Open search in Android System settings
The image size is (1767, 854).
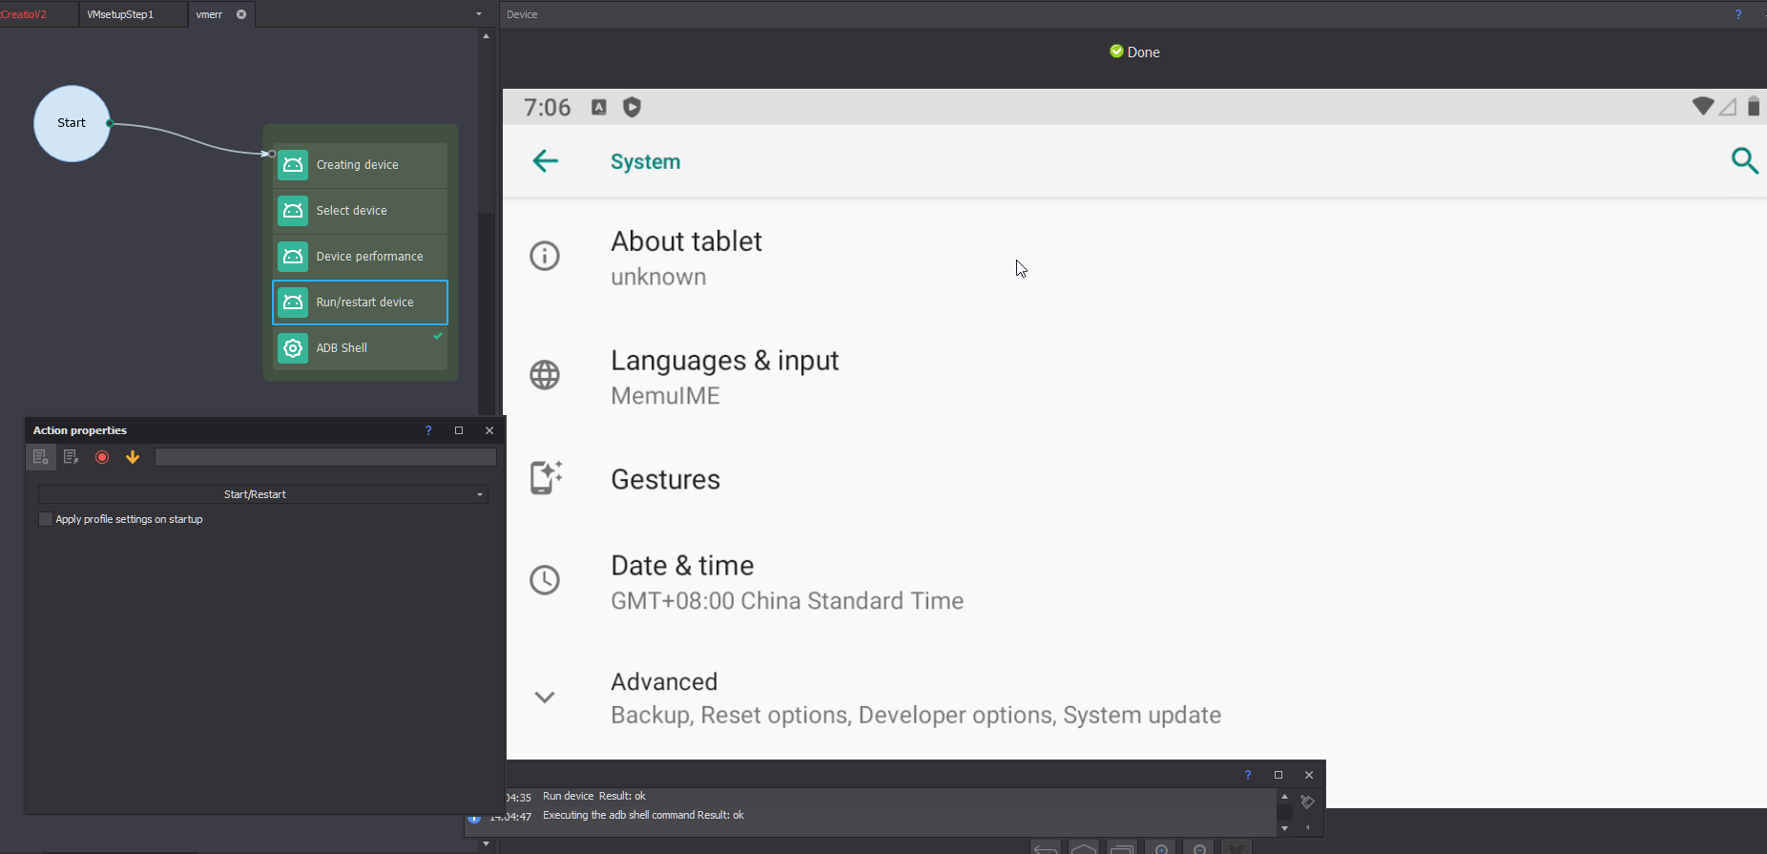(1744, 161)
